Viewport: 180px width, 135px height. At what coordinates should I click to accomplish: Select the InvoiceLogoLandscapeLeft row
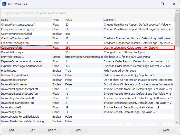[x=88, y=98]
